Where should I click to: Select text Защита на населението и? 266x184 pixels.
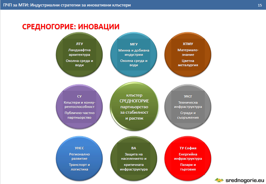[134, 156]
